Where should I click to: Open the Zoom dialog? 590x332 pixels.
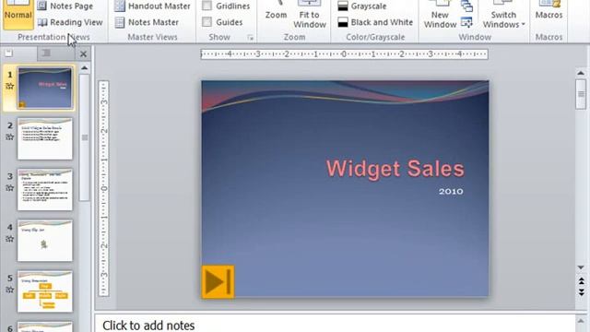click(276, 11)
